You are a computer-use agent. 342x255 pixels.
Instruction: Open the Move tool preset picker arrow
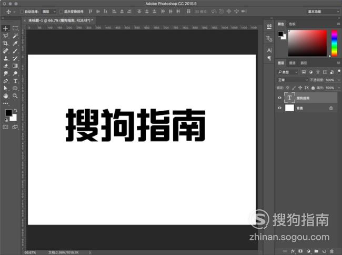point(14,12)
